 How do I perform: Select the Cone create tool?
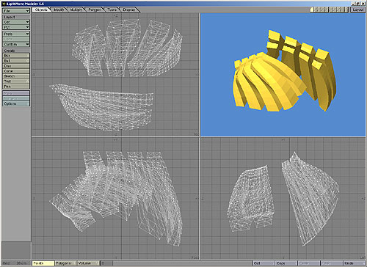16,71
